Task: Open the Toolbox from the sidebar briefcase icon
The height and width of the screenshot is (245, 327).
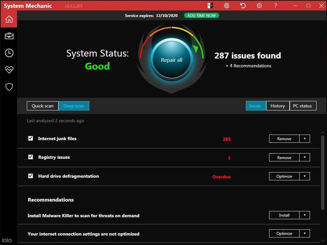Action: pos(9,36)
